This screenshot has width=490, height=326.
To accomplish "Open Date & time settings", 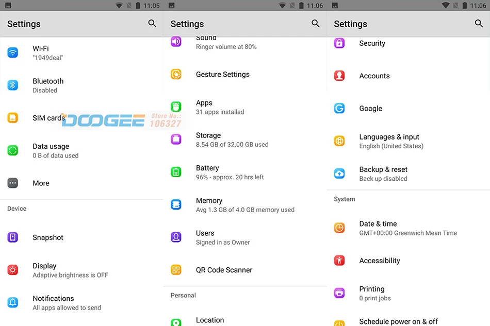I will pyautogui.click(x=408, y=228).
